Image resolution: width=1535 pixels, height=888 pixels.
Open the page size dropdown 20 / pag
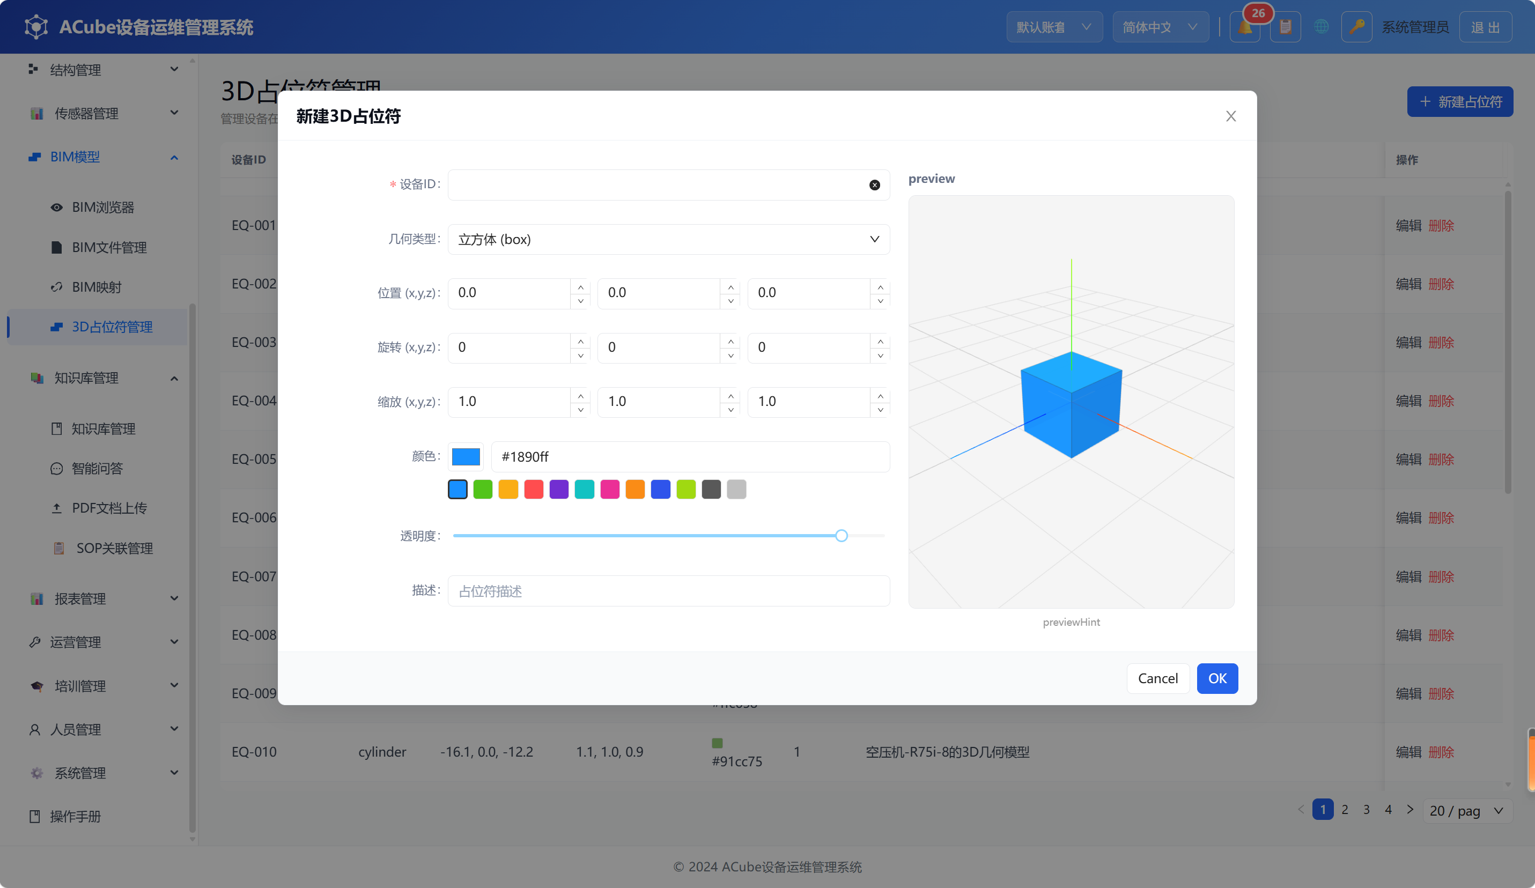click(x=1467, y=811)
